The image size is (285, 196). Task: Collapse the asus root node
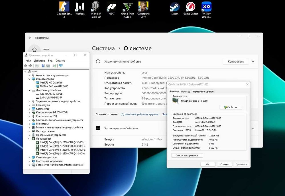[x=25, y=72]
